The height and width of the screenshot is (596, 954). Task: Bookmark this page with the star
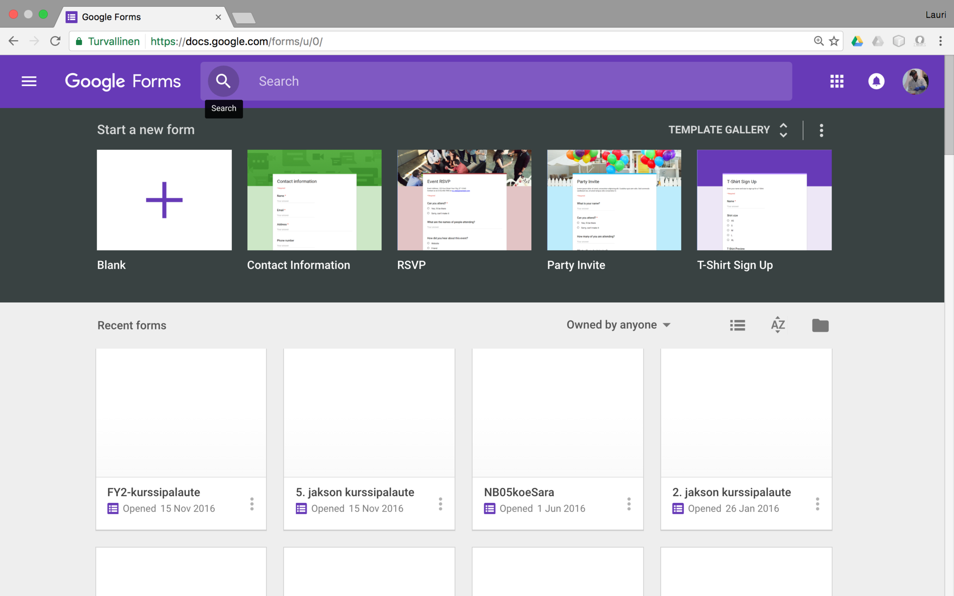coord(834,41)
